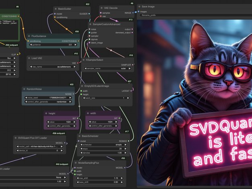Click the CONDITIONING output socket on FluxGuidance
252x189 pixels.
78,41
